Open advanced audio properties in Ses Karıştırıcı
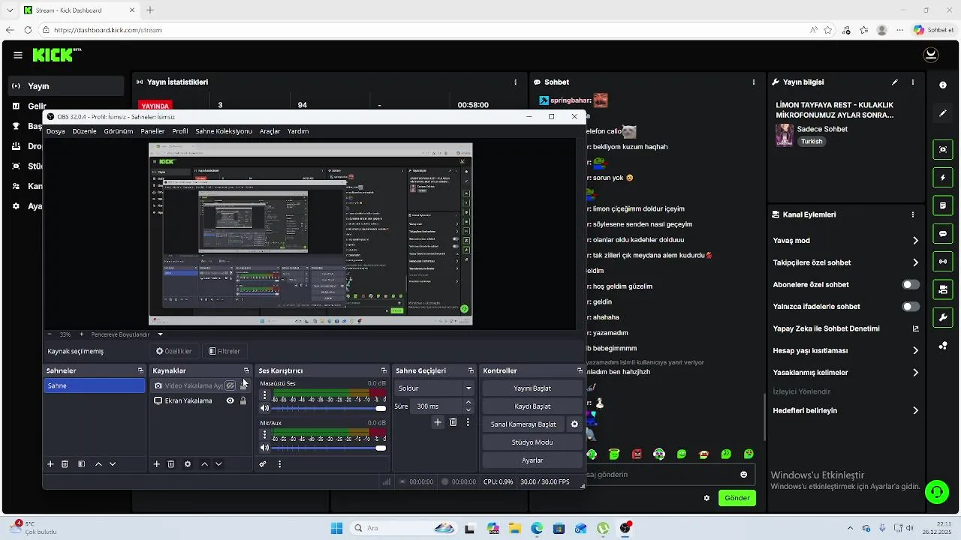Screen dimensions: 961x540 coord(263,464)
